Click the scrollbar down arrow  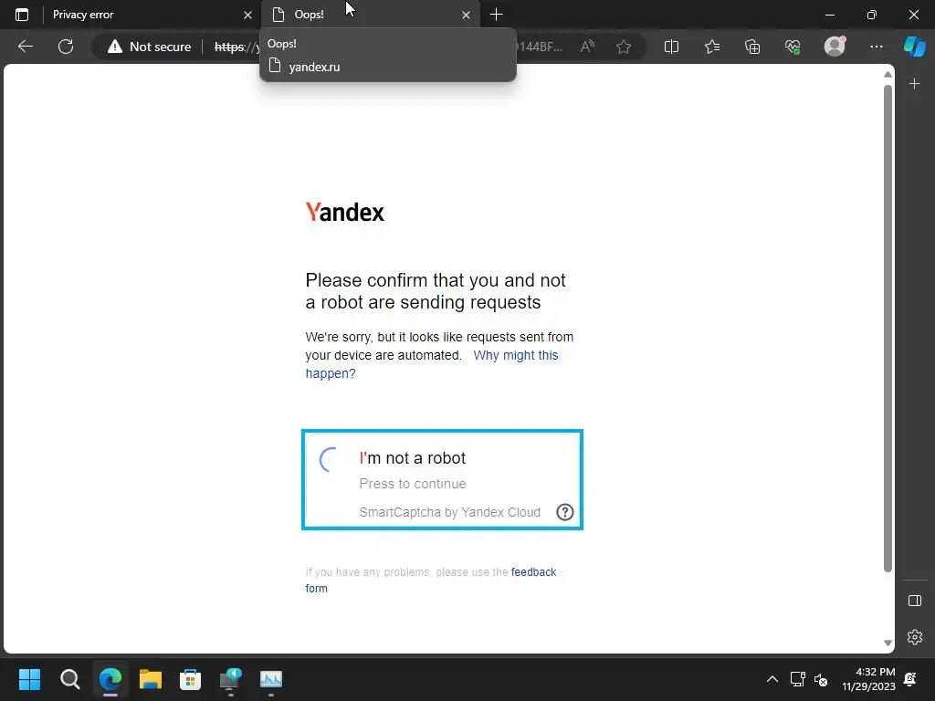pos(888,643)
